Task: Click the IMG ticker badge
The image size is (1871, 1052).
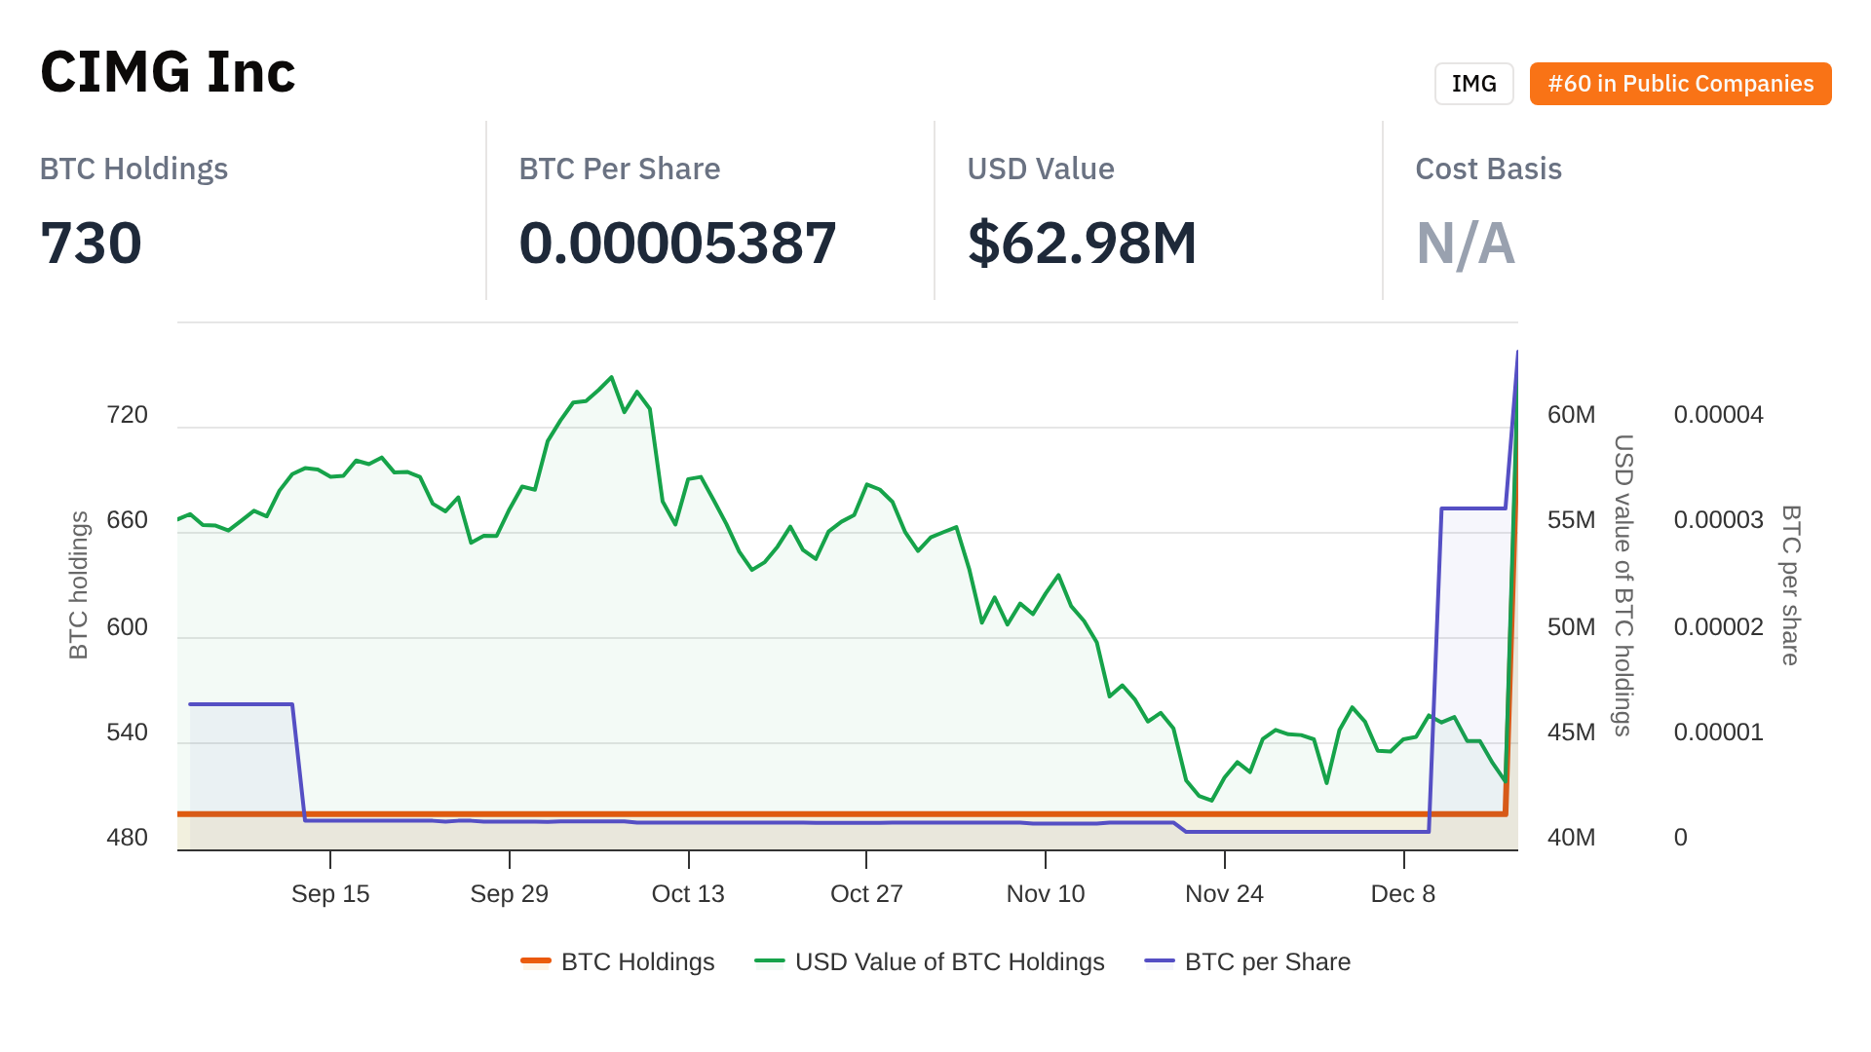Action: (x=1473, y=84)
